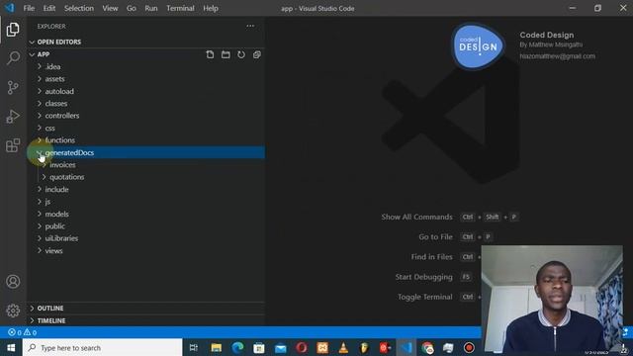
Task: Open the Terminal menu
Action: click(180, 8)
